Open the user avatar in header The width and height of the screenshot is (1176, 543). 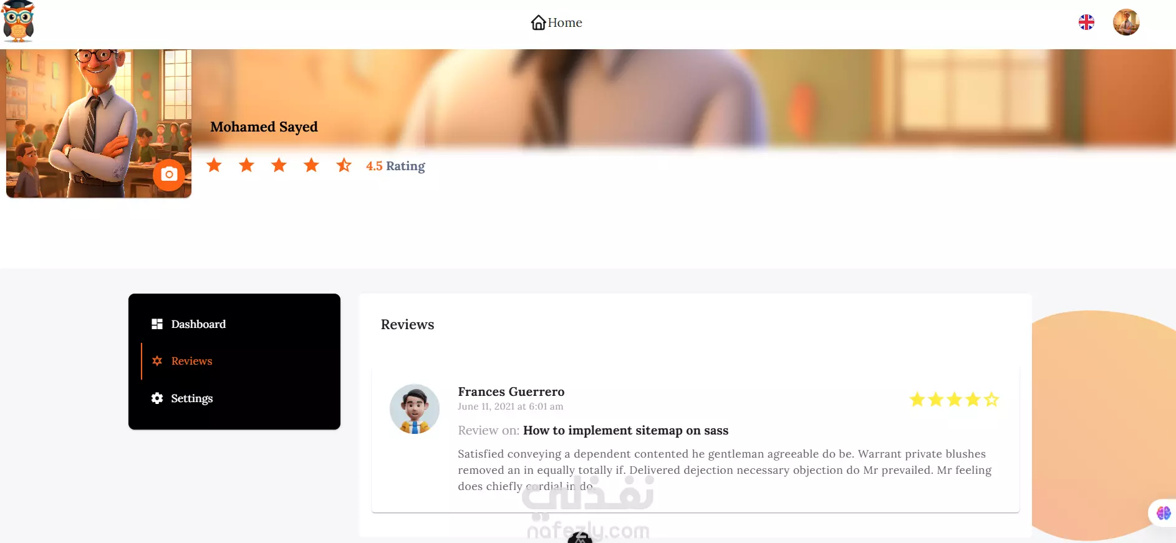(x=1126, y=22)
